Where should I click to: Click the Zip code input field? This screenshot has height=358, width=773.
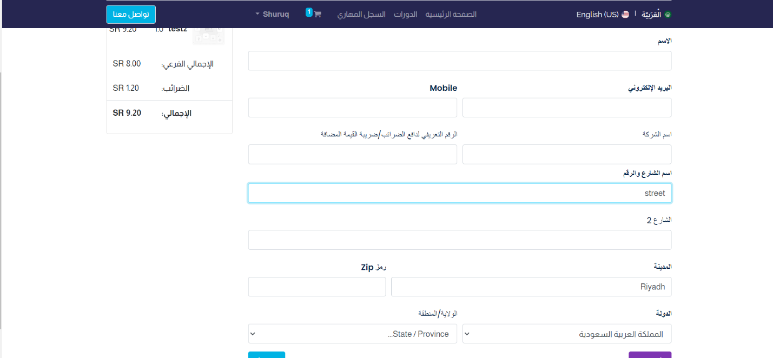[316, 287]
